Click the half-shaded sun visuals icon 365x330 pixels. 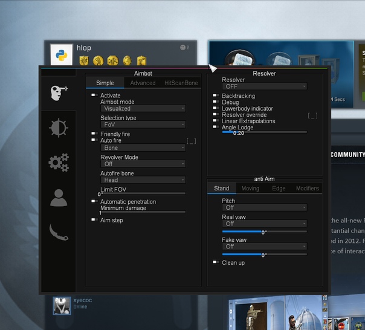tap(59, 128)
